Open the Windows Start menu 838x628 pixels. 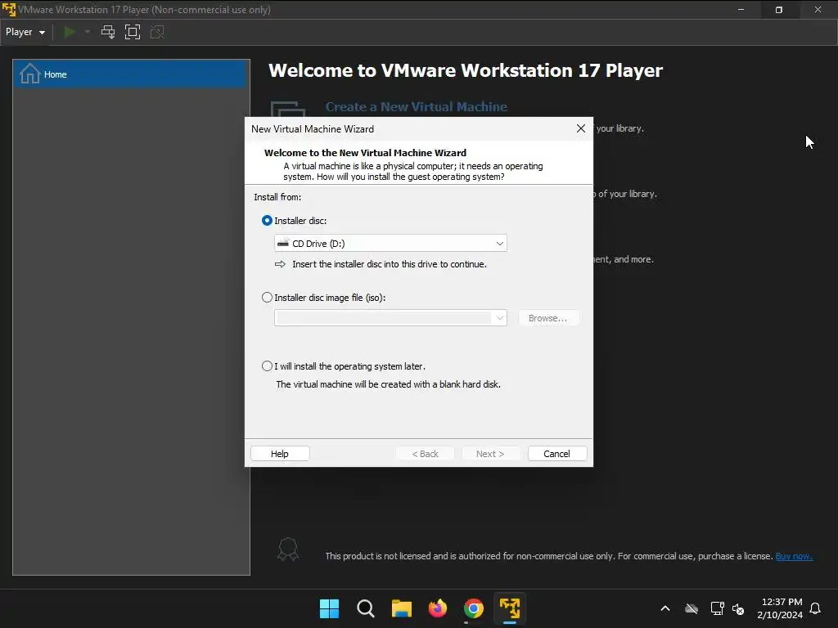click(x=329, y=608)
